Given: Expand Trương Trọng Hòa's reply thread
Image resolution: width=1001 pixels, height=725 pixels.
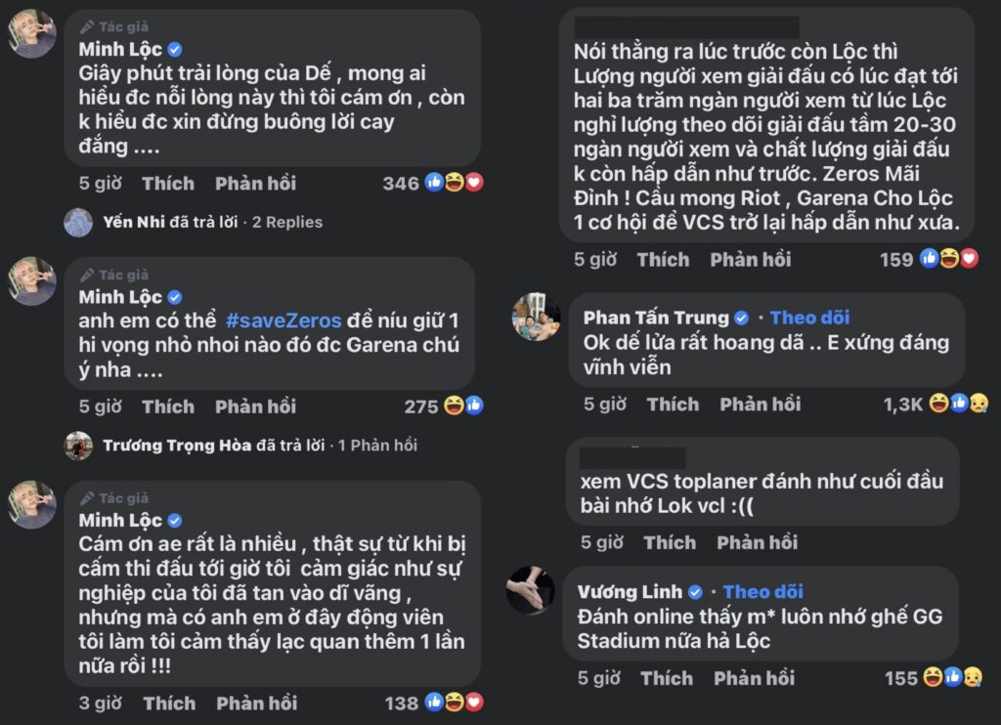Looking at the screenshot, I should pyautogui.click(x=377, y=445).
